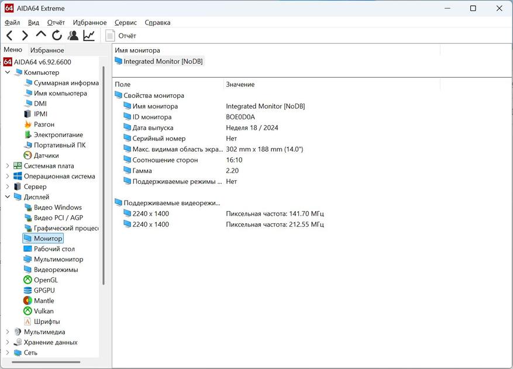Select the ID монитора row
Viewport: 513px width, 369px height.
coord(152,117)
